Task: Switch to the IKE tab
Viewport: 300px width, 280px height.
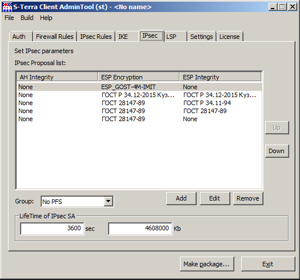Action: pyautogui.click(x=127, y=37)
